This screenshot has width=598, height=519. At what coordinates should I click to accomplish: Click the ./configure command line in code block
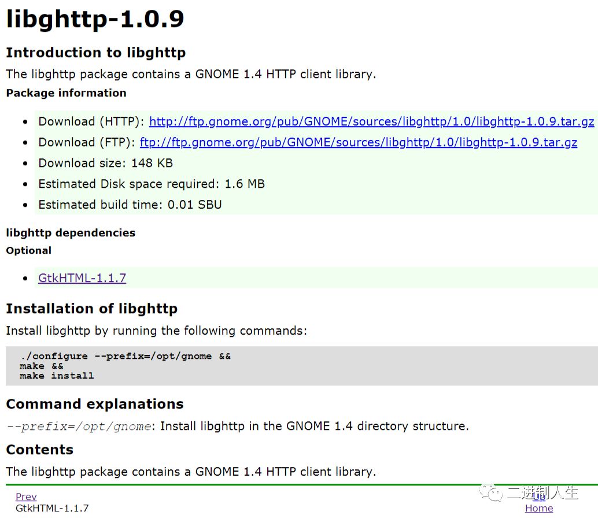125,356
